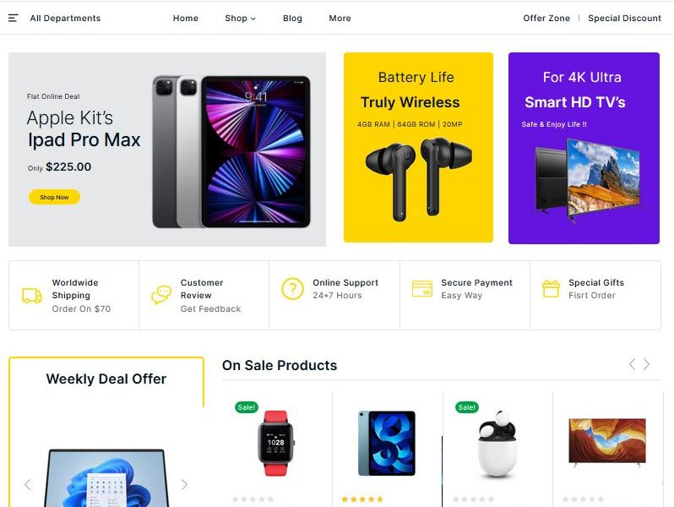Click the Secure Payment card icon
674x507 pixels.
422,288
